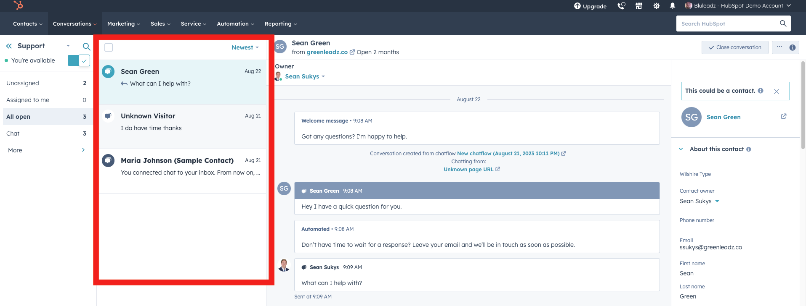
Task: Open Sean Green contact name link in sidebar
Action: coord(724,117)
